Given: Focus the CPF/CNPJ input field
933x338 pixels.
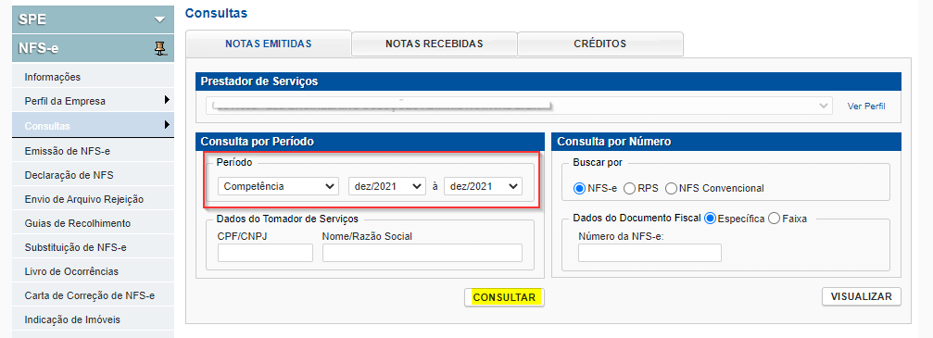Looking at the screenshot, I should 265,253.
